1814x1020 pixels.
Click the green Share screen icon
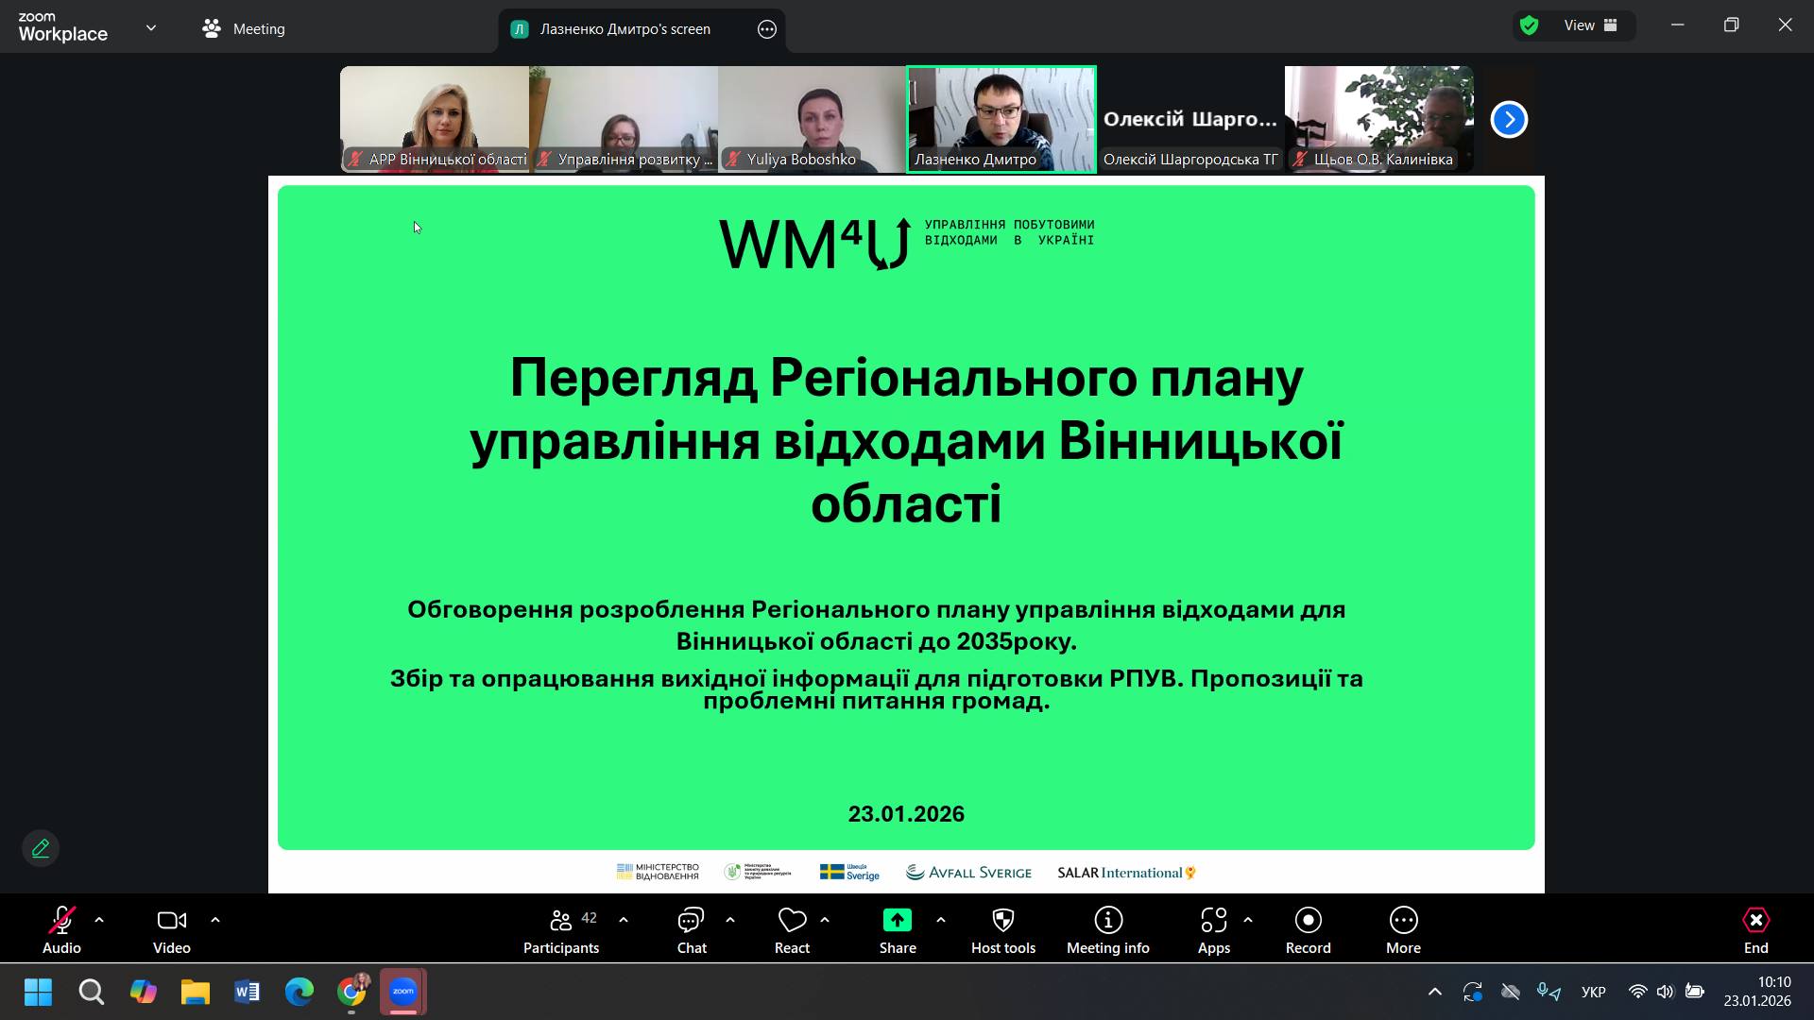[x=897, y=921]
